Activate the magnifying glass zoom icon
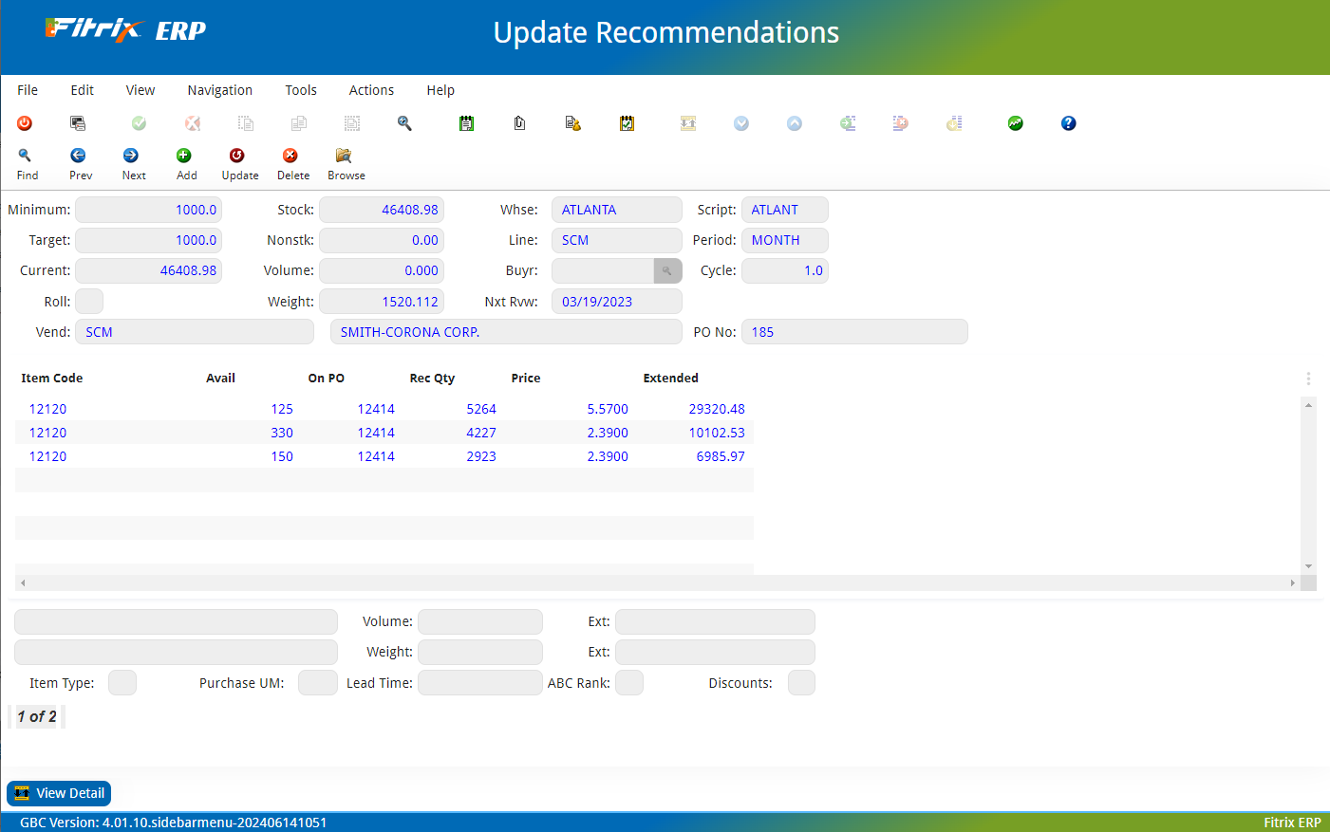 (x=403, y=123)
